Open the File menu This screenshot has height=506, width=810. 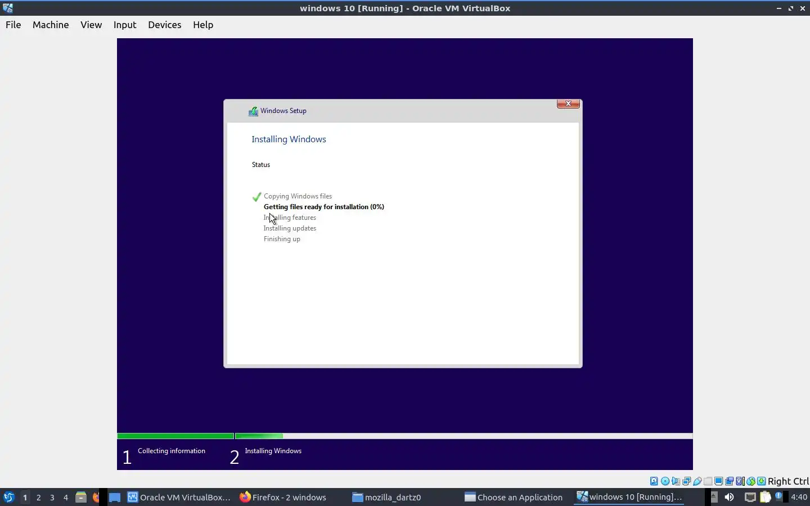(13, 25)
